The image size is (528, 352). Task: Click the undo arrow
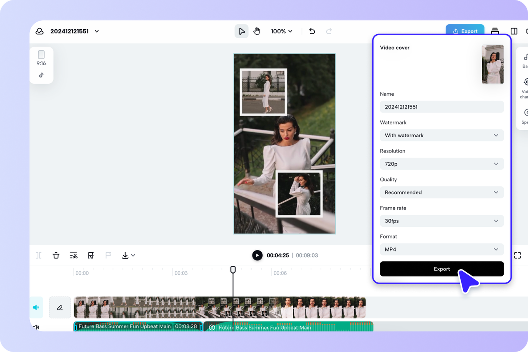312,31
